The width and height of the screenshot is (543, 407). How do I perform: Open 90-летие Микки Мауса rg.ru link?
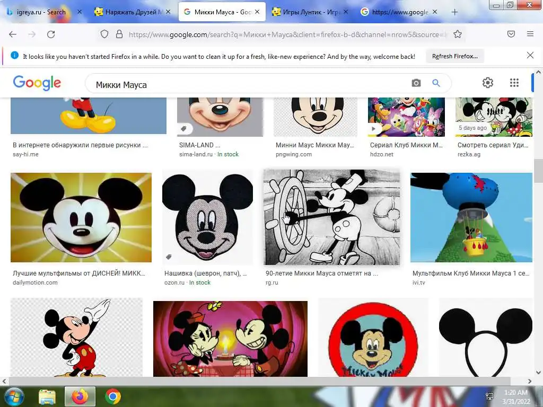tap(322, 278)
